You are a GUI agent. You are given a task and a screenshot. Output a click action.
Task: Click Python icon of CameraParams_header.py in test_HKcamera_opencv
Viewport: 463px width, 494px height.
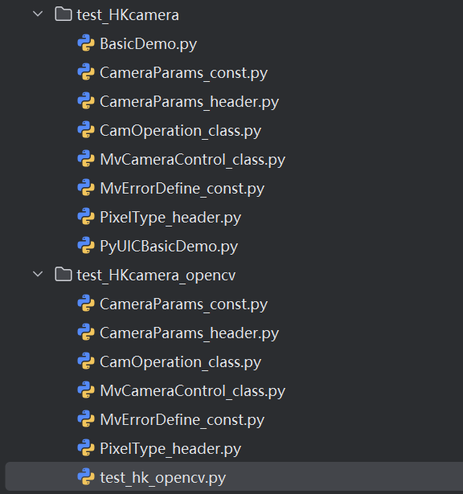point(86,333)
